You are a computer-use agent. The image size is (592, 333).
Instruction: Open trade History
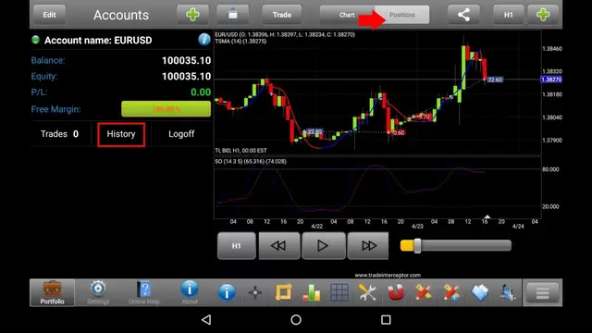click(x=121, y=134)
